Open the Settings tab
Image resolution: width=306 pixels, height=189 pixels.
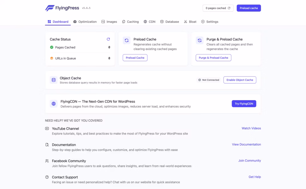click(209, 22)
